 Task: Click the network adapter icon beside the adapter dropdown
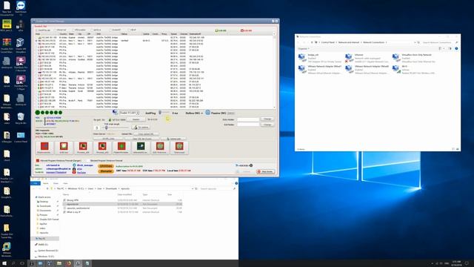coord(116,112)
